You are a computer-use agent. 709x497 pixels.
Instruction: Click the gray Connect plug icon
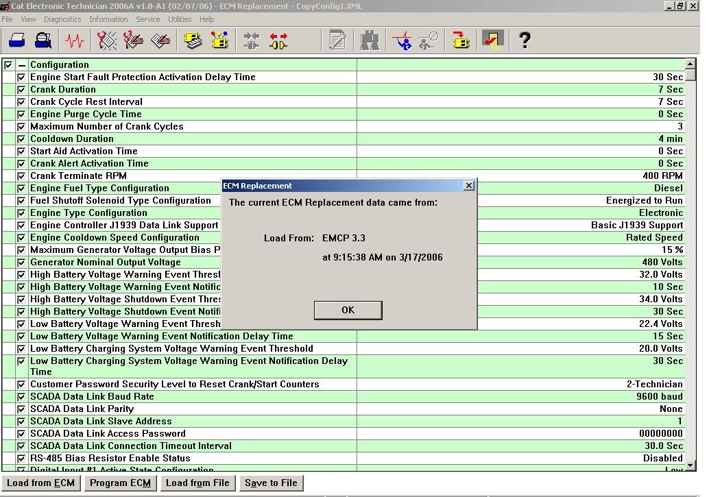point(252,40)
